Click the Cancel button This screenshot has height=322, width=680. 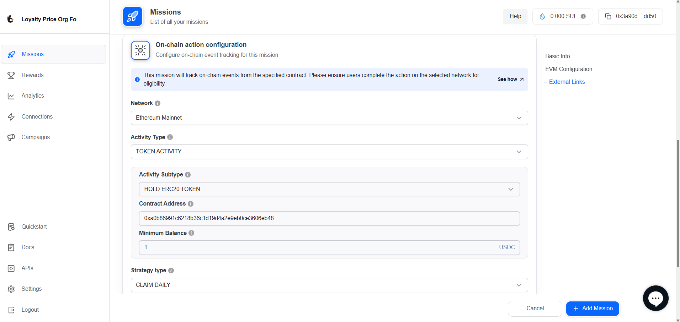pos(535,309)
